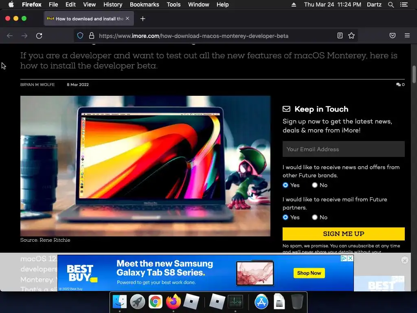Reload the current page

[39, 36]
